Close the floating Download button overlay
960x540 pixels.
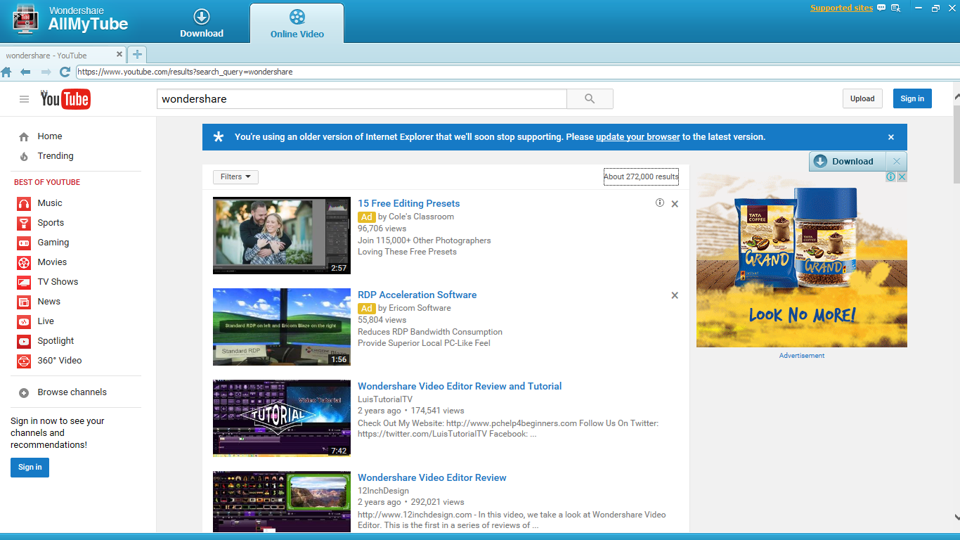[x=897, y=161]
